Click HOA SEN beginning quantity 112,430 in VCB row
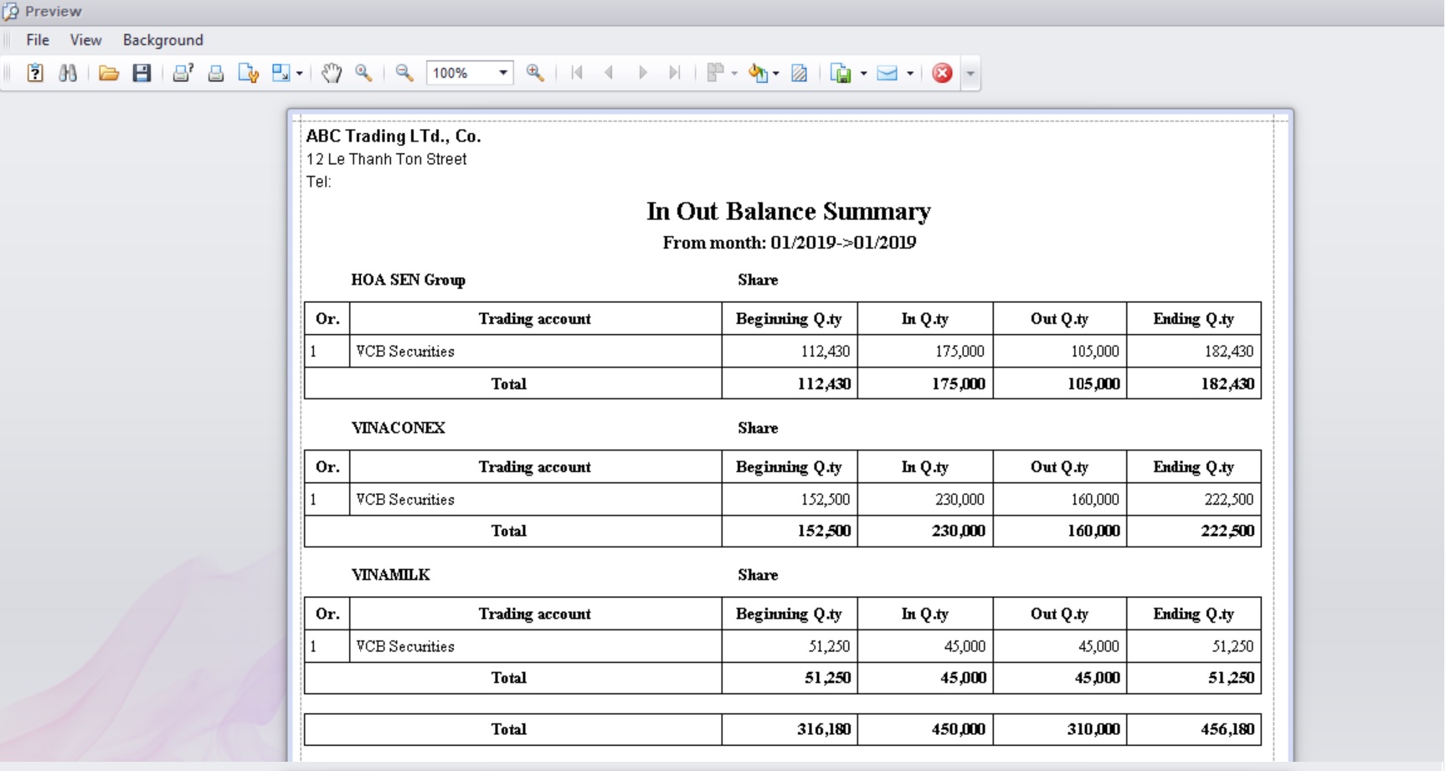 point(825,352)
